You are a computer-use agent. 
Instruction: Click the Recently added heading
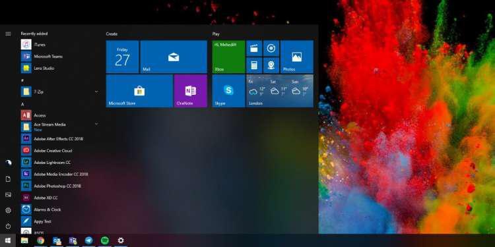point(34,34)
